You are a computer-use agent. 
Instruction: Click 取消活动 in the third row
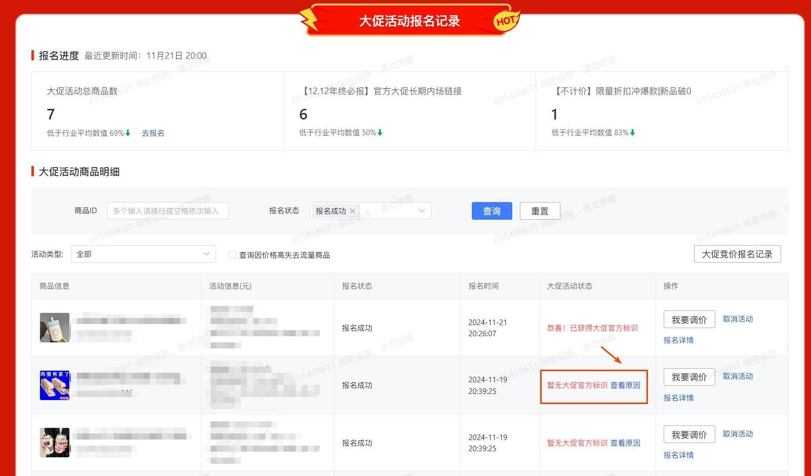pyautogui.click(x=738, y=434)
